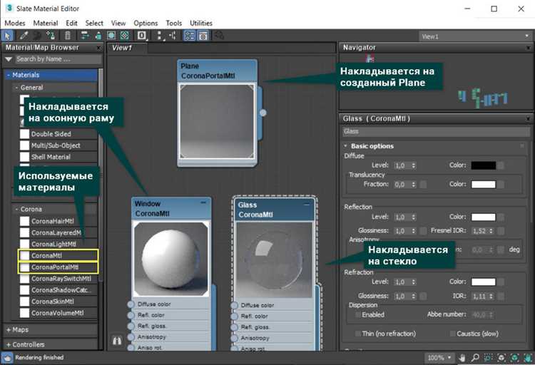Click map slot beside Reflection color
Screen dimensions: 535x365
coord(501,217)
